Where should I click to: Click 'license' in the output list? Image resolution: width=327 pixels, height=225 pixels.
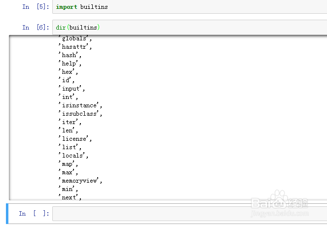tap(75, 139)
